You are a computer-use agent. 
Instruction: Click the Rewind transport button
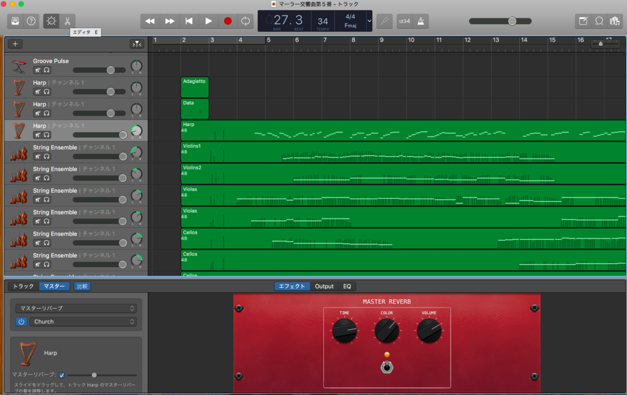click(x=150, y=21)
